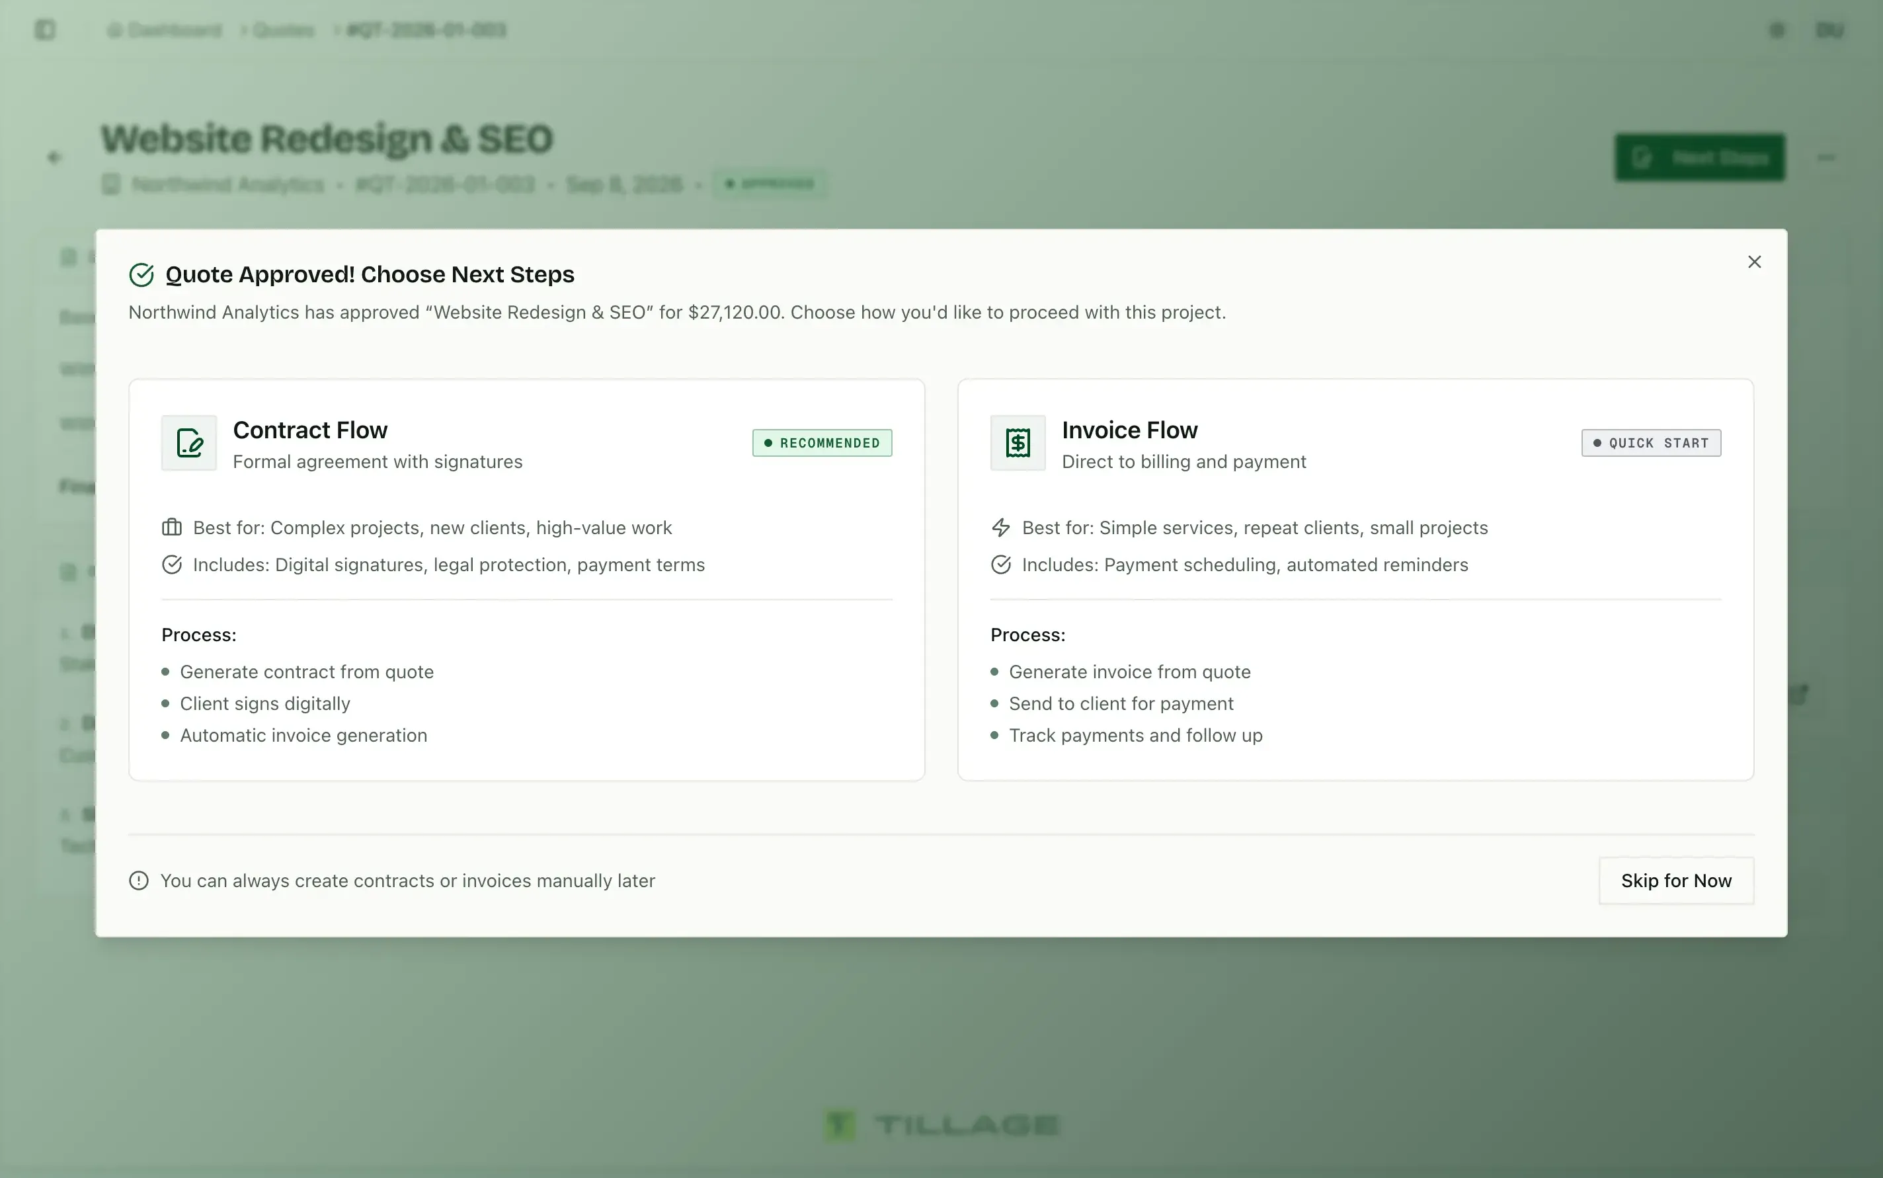The height and width of the screenshot is (1178, 1883).
Task: Click Skip for Now button
Action: click(x=1676, y=881)
